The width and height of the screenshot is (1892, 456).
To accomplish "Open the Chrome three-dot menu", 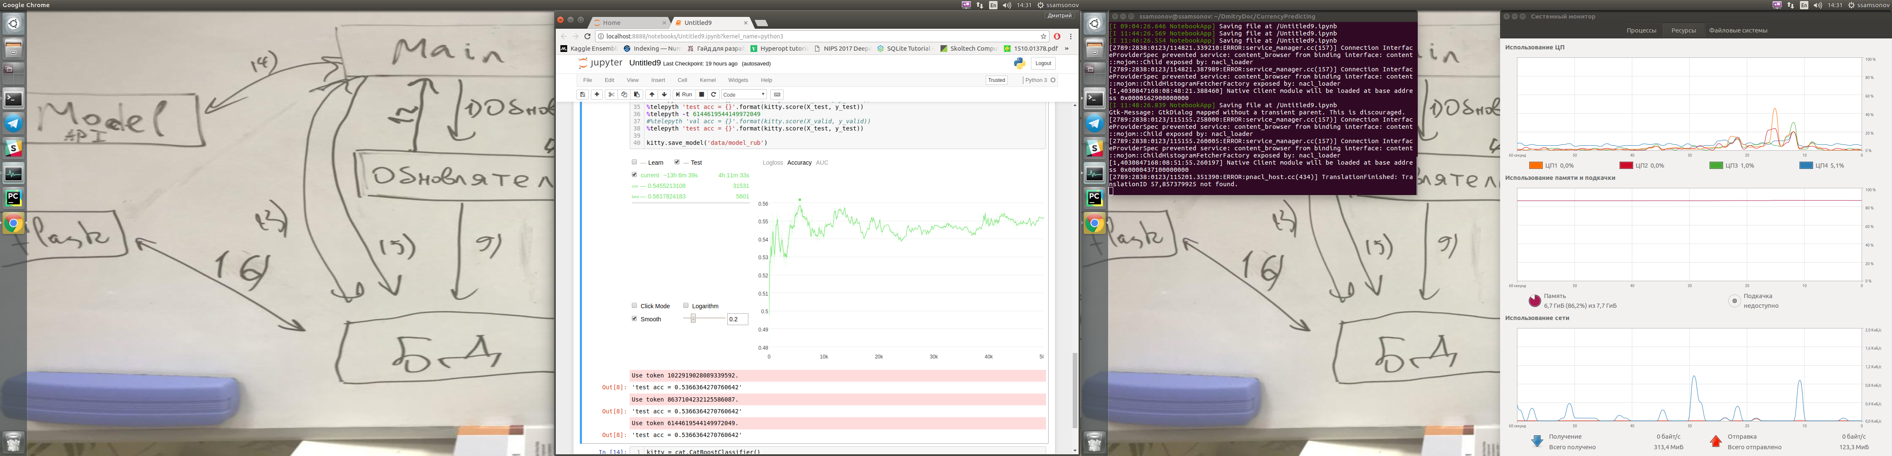I will (x=1071, y=36).
